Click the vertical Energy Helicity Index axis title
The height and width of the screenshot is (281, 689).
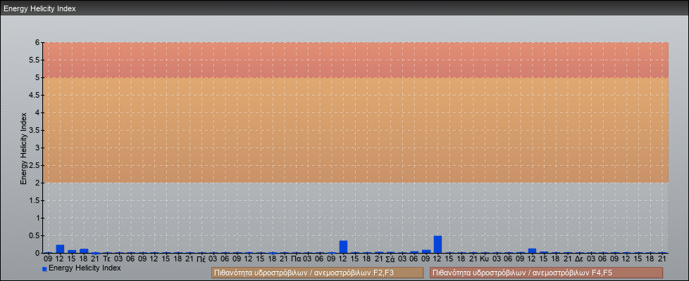(x=24, y=148)
